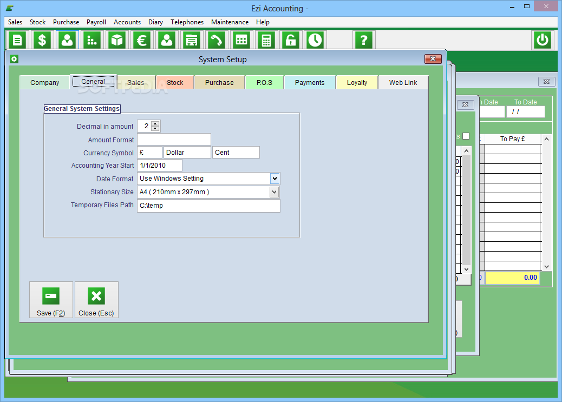562x402 pixels.
Task: Switch to the Purchase setup tab
Action: [x=219, y=82]
